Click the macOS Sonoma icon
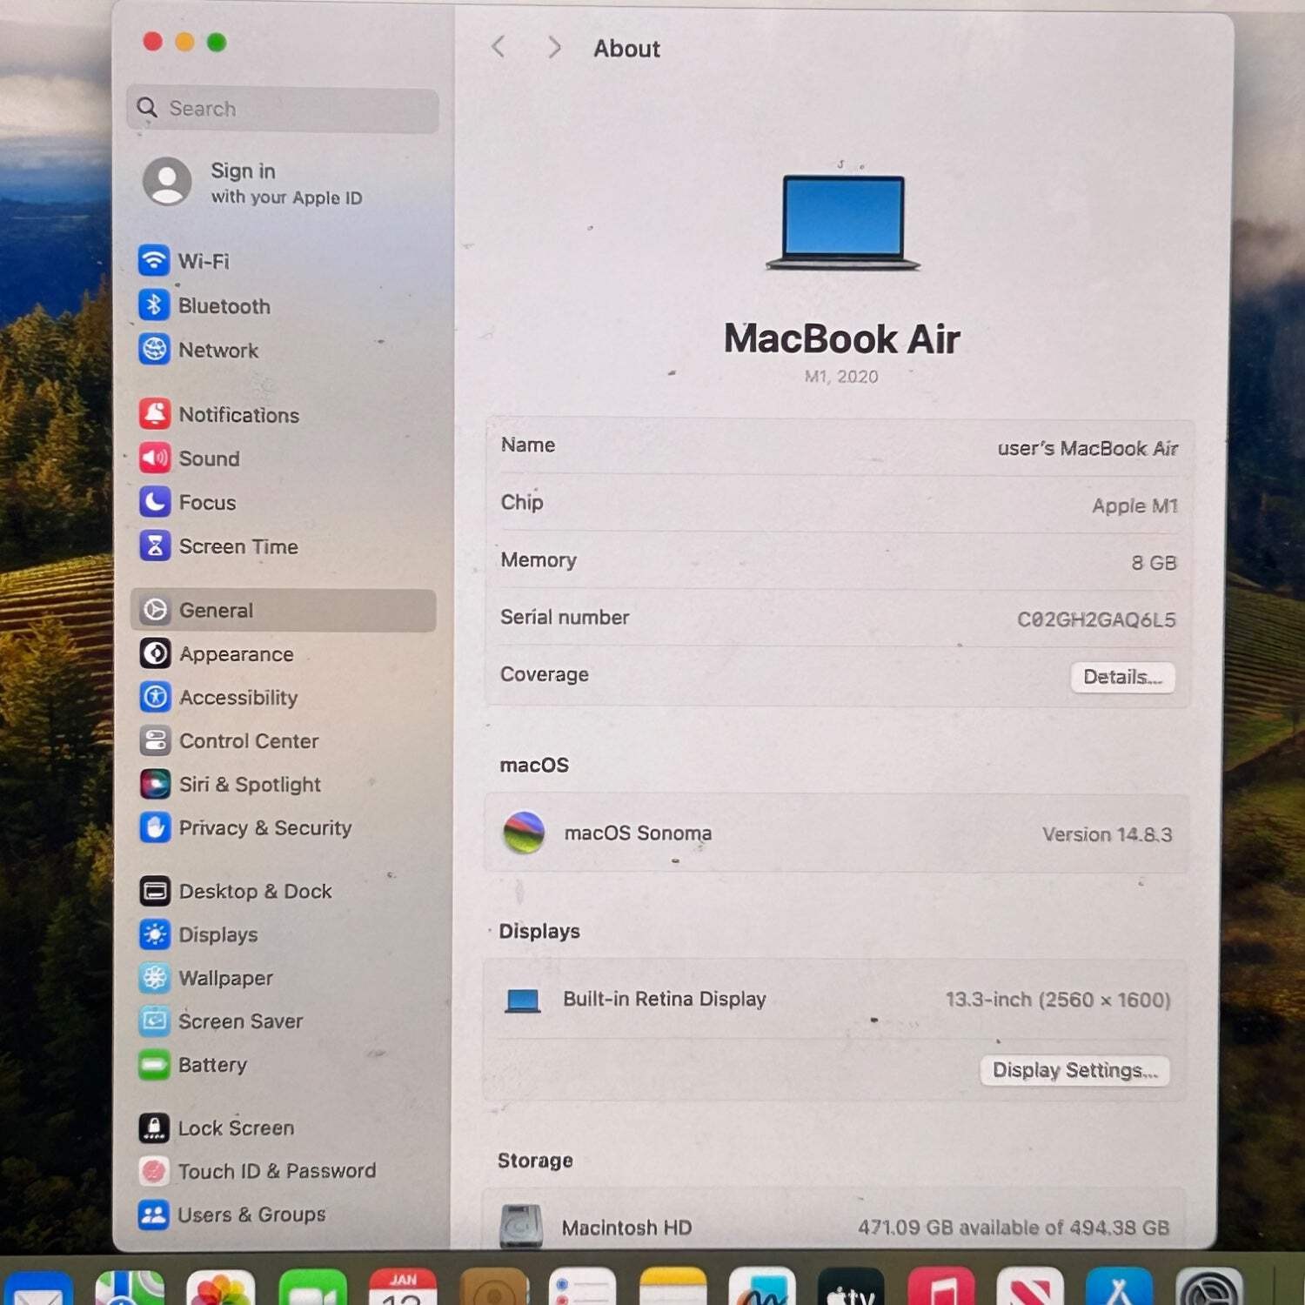Image resolution: width=1305 pixels, height=1305 pixels. pos(524,833)
